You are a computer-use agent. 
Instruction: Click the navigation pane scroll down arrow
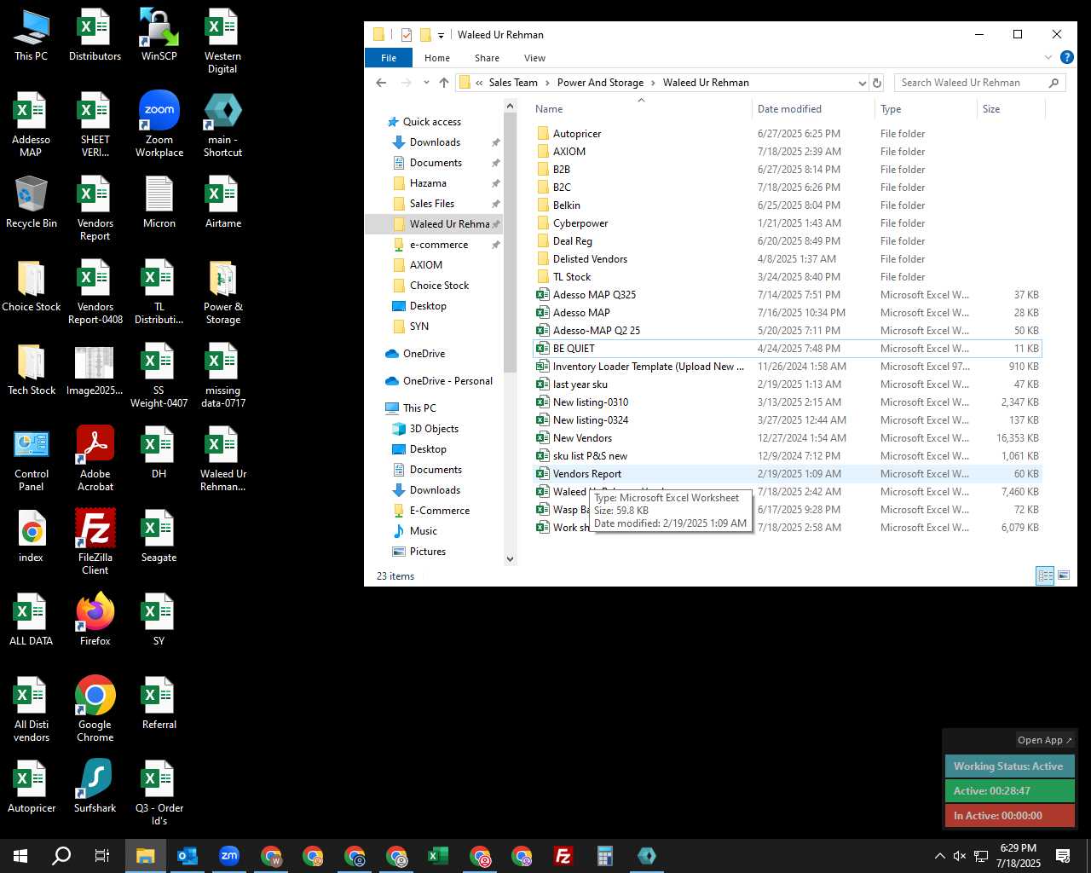point(511,559)
